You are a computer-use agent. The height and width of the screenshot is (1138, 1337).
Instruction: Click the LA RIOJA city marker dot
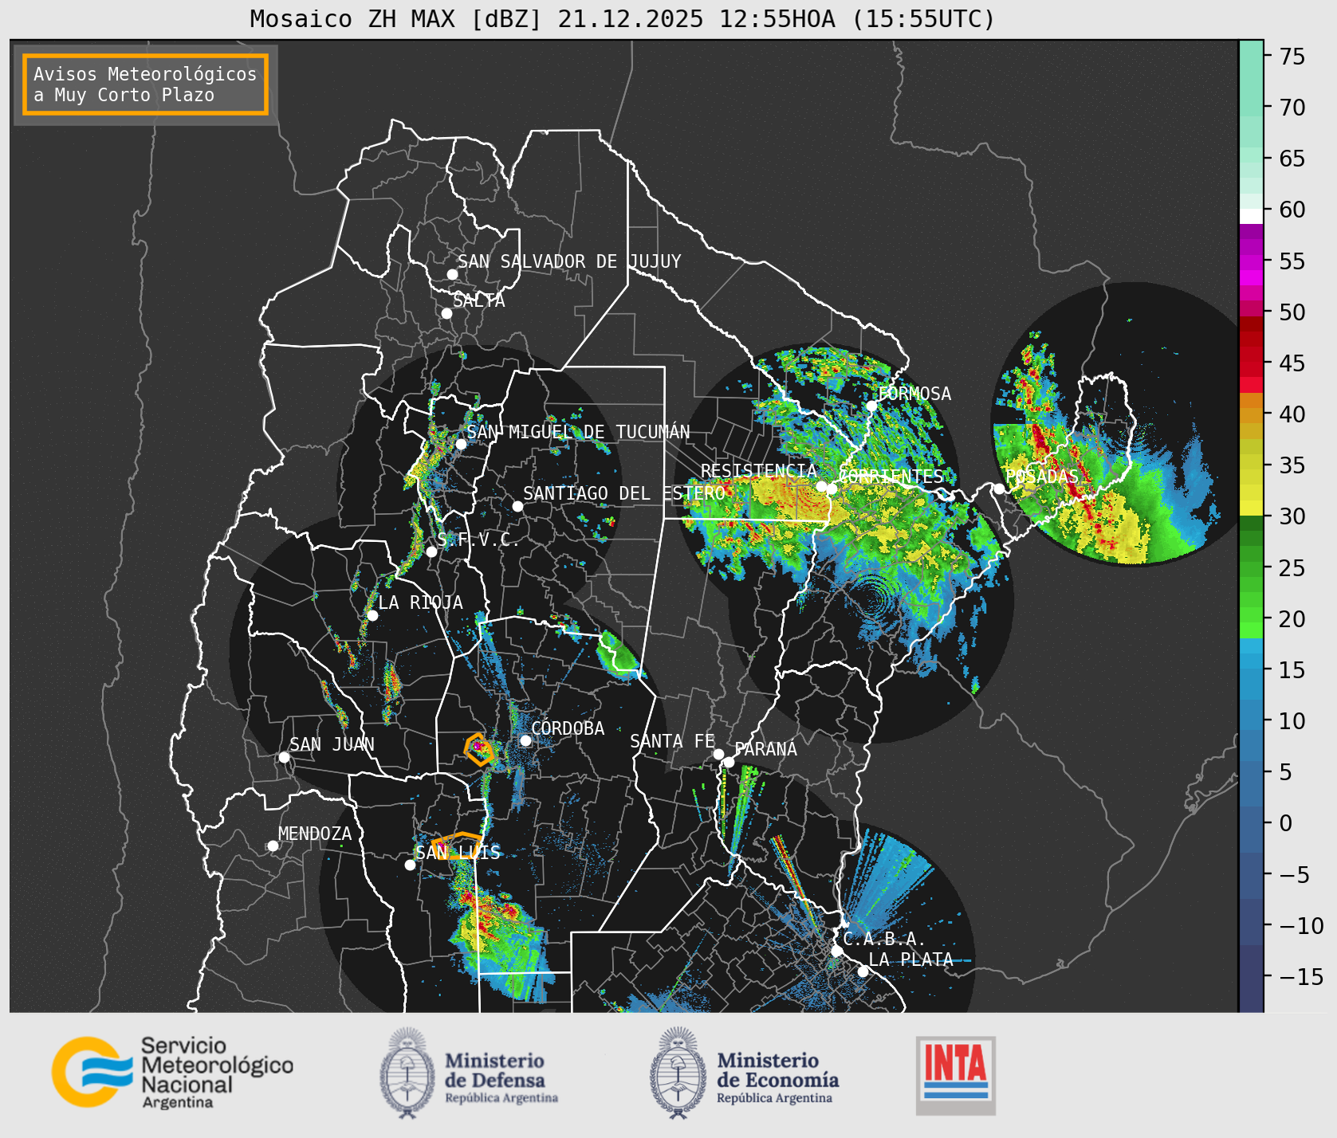(372, 615)
